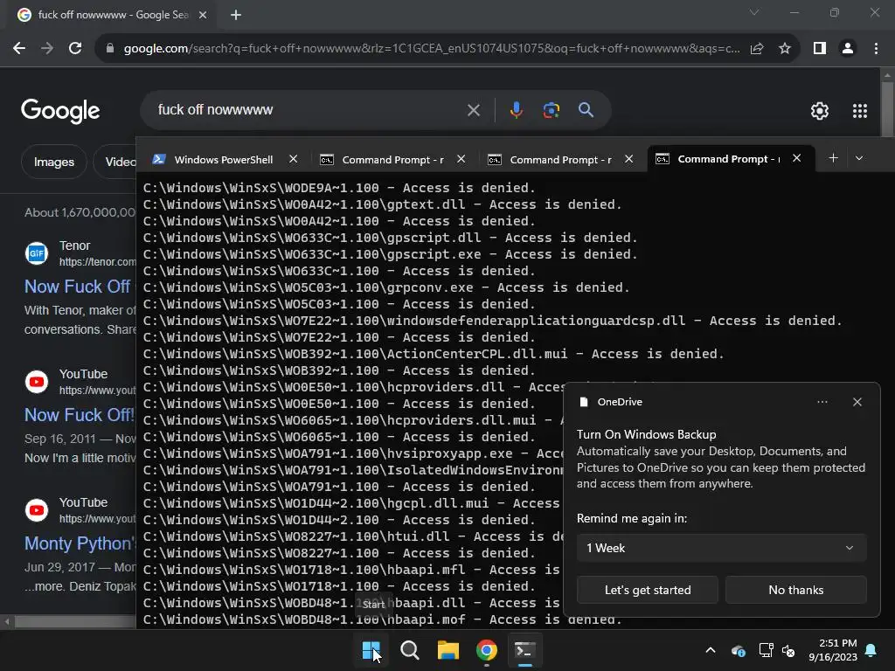
Task: Open notification bell
Action: pyautogui.click(x=871, y=650)
